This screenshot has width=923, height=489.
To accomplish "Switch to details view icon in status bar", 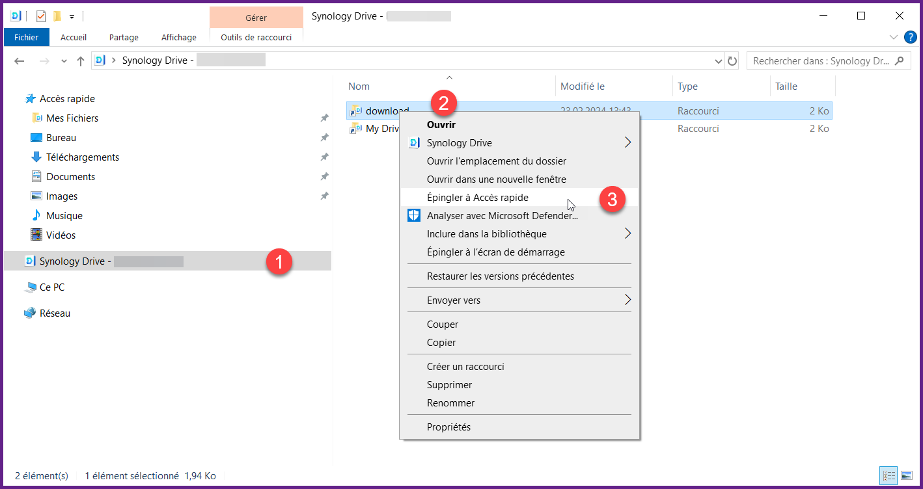I will (889, 476).
